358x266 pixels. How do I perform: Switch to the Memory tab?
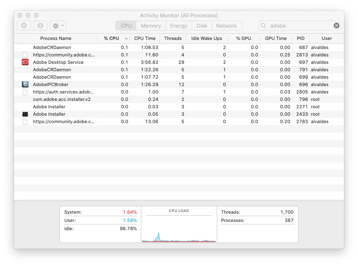(x=151, y=26)
